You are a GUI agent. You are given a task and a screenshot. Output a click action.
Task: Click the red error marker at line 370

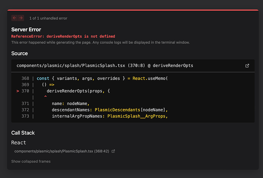coord(18,91)
